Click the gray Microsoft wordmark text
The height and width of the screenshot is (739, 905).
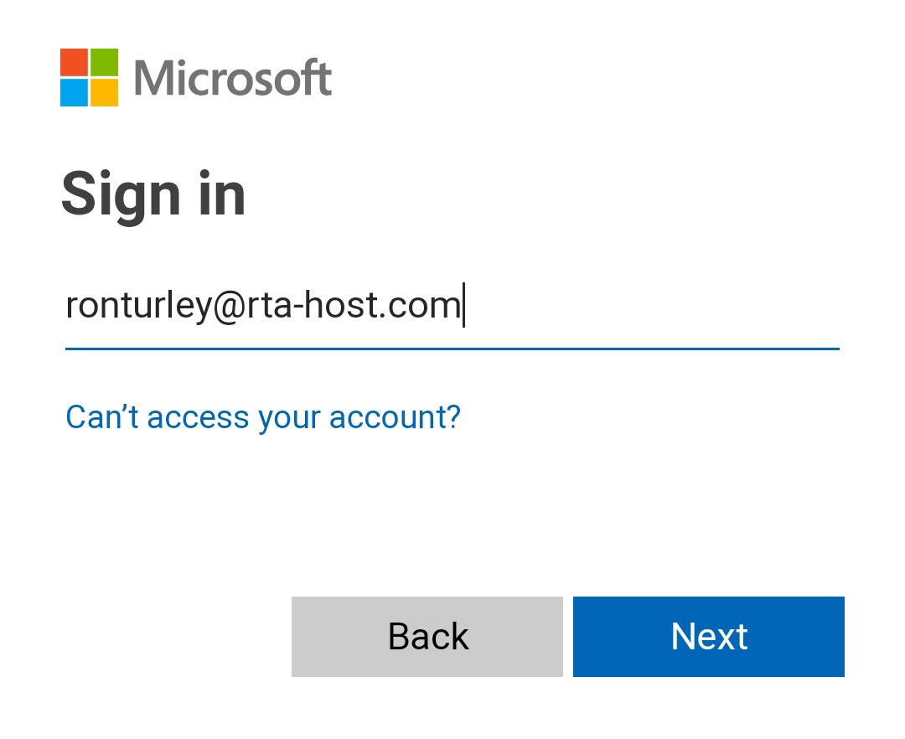click(x=233, y=79)
